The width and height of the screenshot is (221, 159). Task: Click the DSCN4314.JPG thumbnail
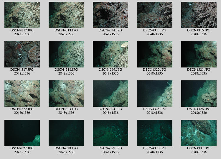click(111, 15)
